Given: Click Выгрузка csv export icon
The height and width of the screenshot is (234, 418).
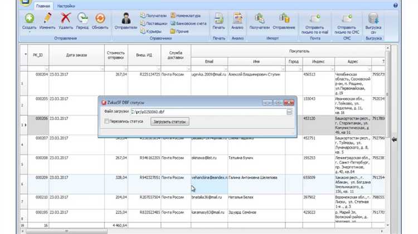Looking at the screenshot, I should [373, 19].
